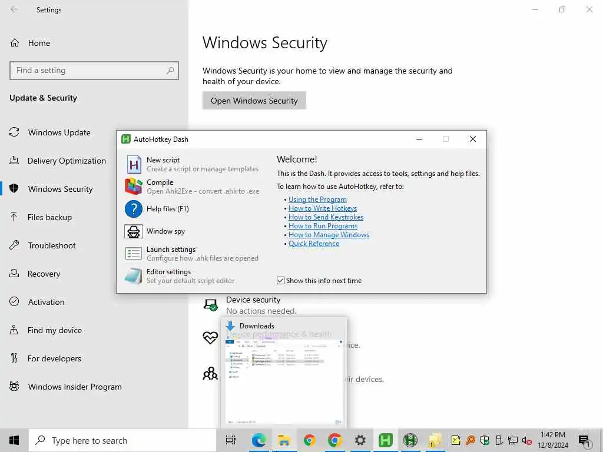Image resolution: width=603 pixels, height=452 pixels.
Task: Click the safely remove hardware tray icon
Action: [499, 440]
